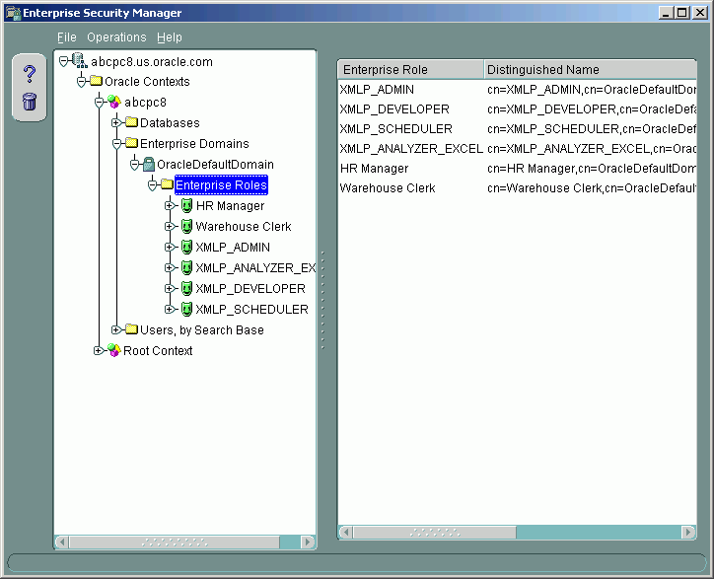714x579 pixels.
Task: Click the Users, by Search Base folder icon
Action: [x=131, y=328]
